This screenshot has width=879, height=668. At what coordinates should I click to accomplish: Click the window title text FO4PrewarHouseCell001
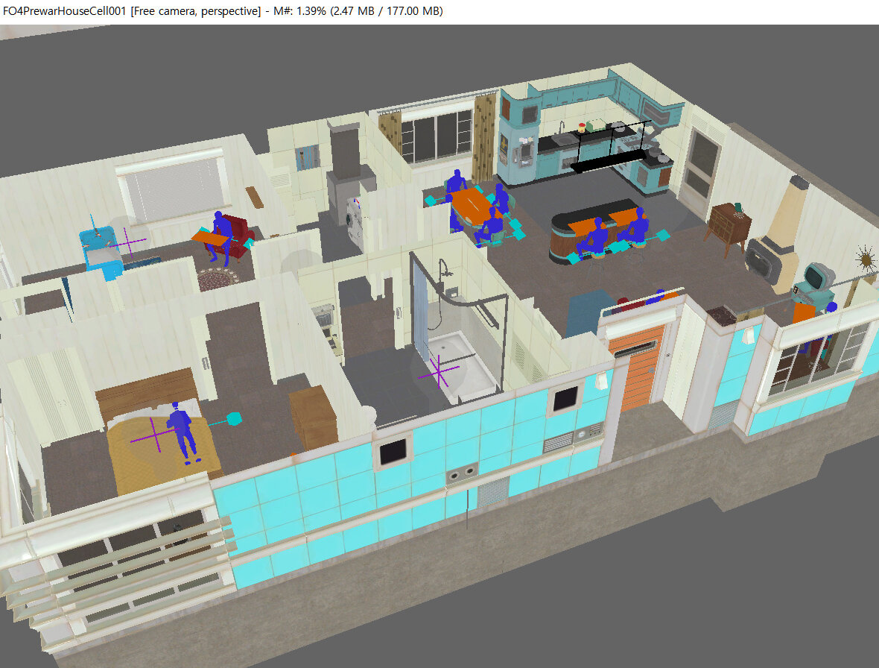(x=65, y=10)
